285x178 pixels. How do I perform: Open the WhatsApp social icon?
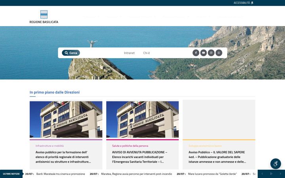[219, 53]
